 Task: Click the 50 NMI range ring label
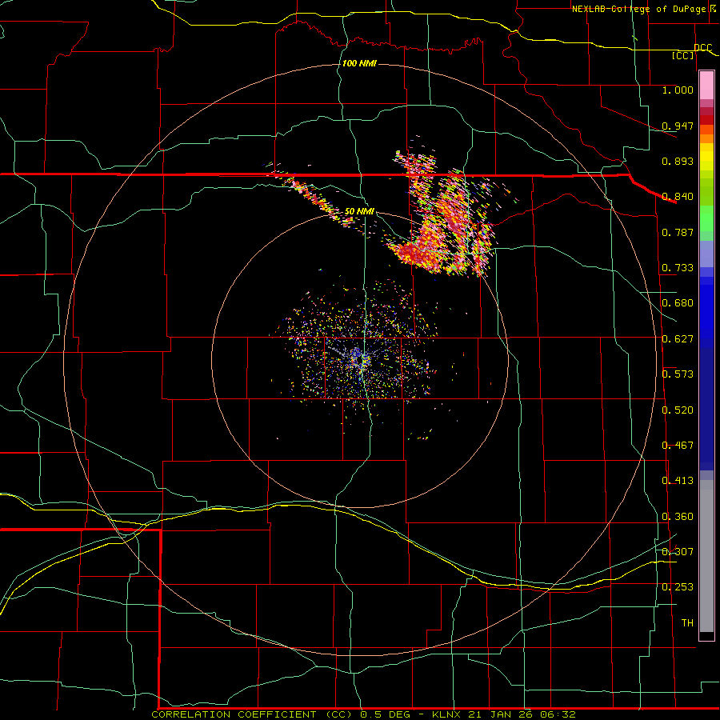[x=359, y=212]
